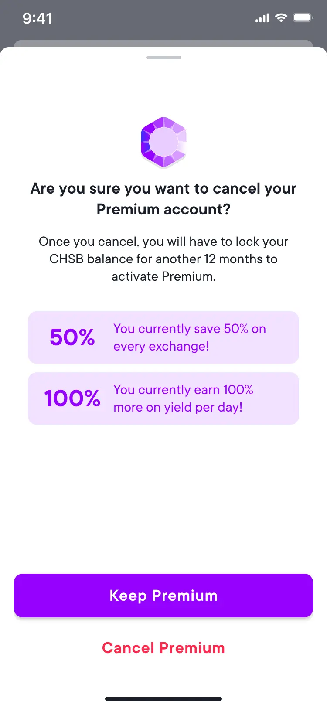Viewport: 327px width, 708px height.
Task: Select the large 50% percentage label
Action: [72, 337]
